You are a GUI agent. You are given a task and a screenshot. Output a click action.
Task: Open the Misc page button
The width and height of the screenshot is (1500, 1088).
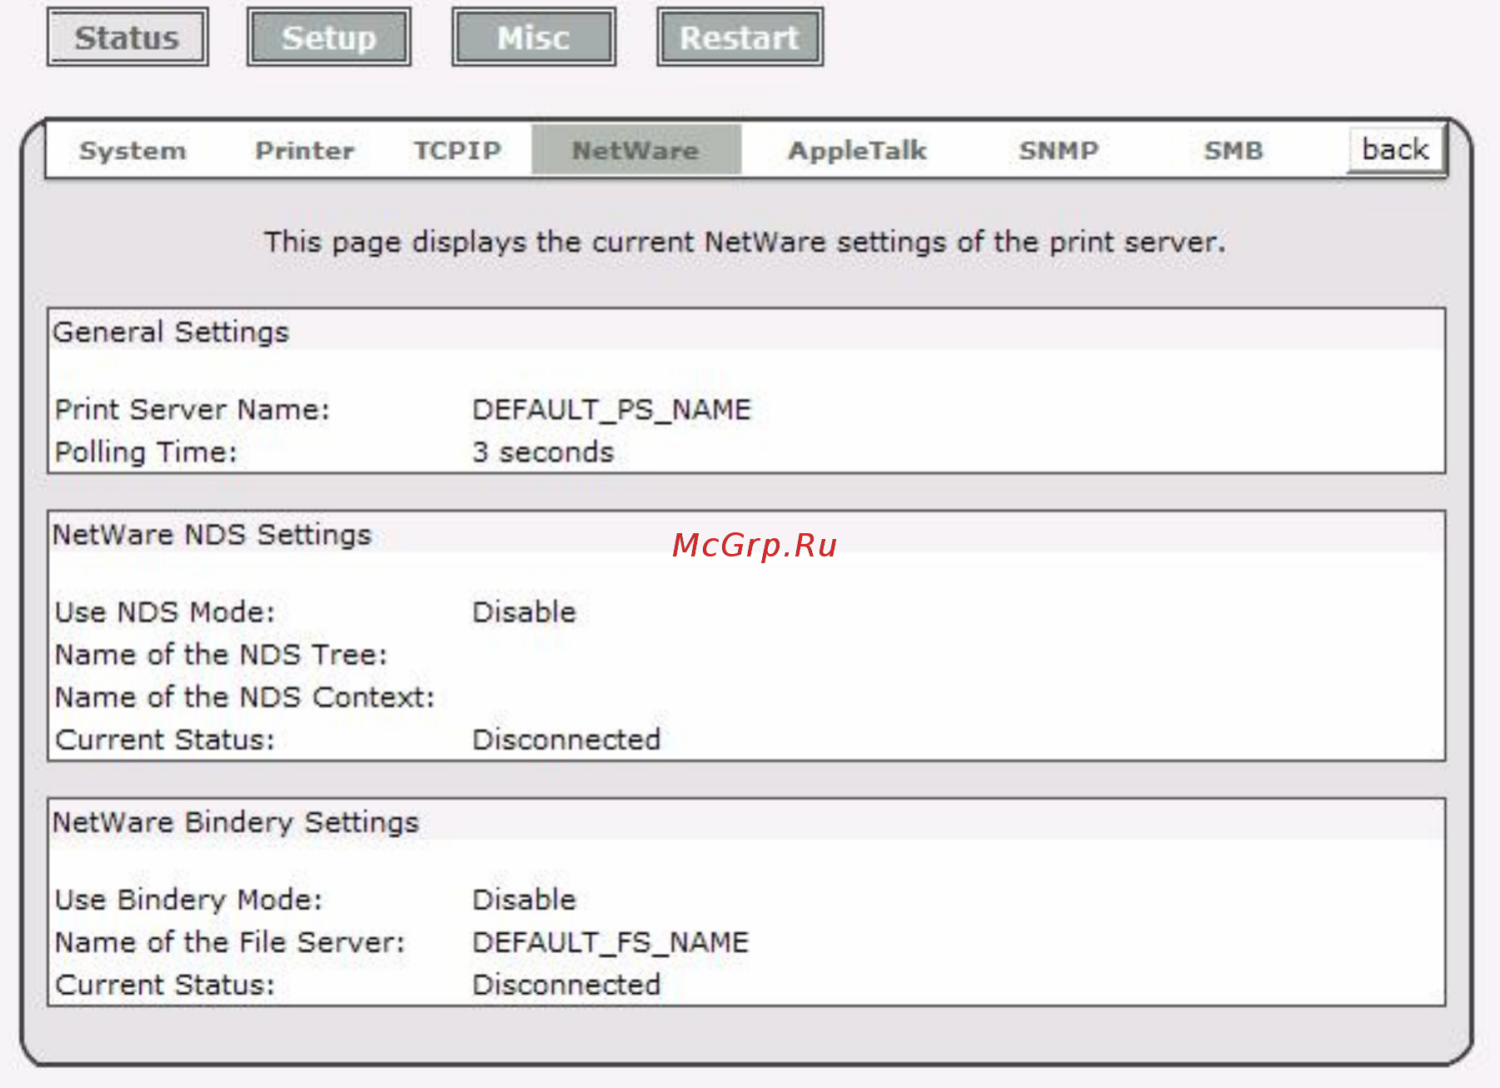[x=534, y=37]
